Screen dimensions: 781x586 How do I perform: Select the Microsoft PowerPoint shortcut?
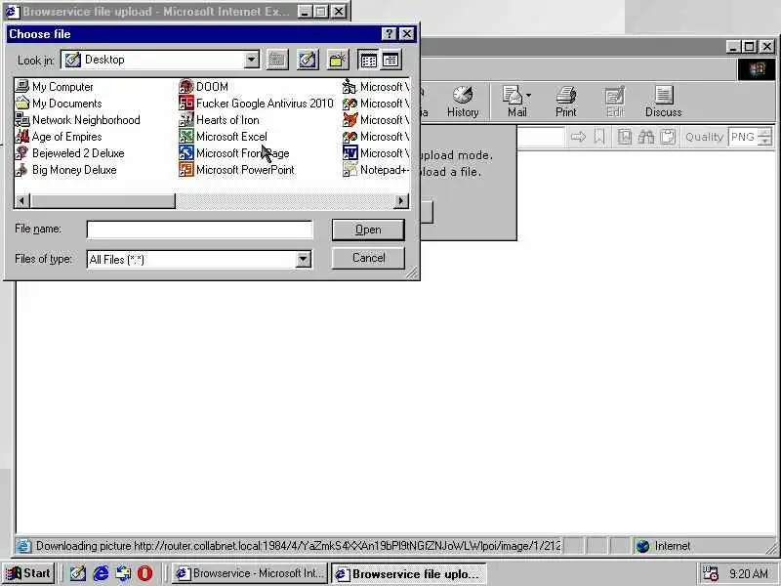pyautogui.click(x=236, y=170)
